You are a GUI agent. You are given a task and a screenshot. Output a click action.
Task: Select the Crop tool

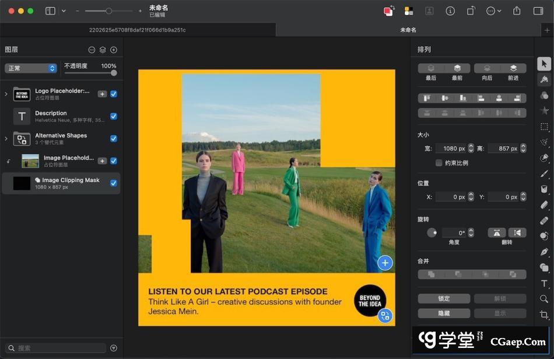[x=544, y=315]
